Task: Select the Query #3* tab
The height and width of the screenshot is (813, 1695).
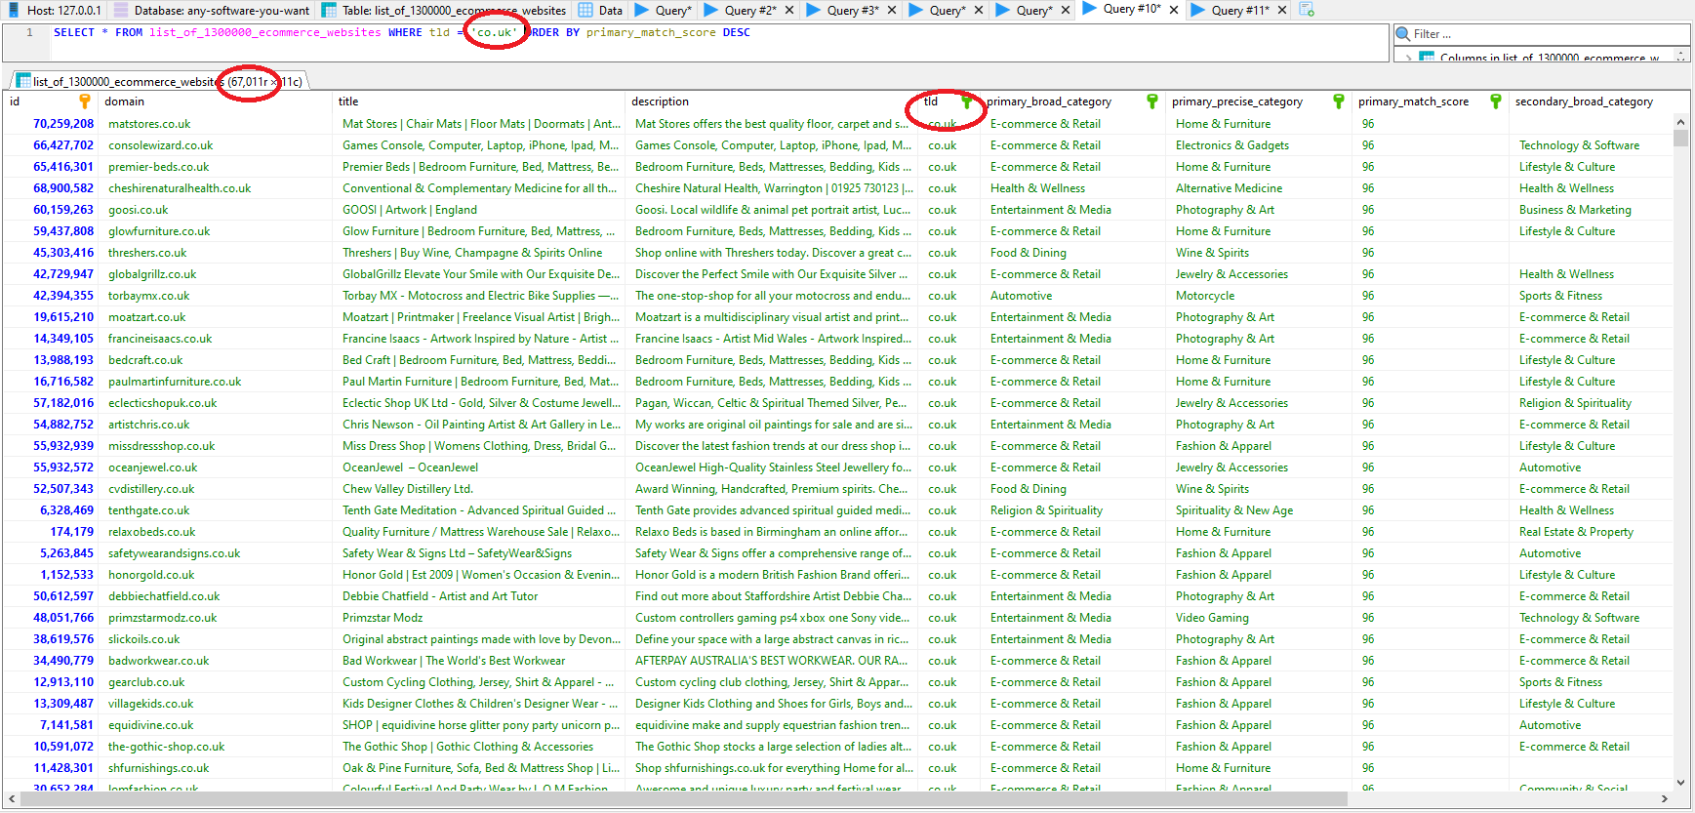Action: [852, 10]
